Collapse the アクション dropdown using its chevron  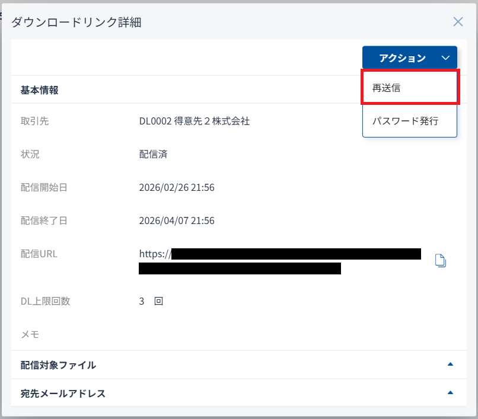point(446,58)
